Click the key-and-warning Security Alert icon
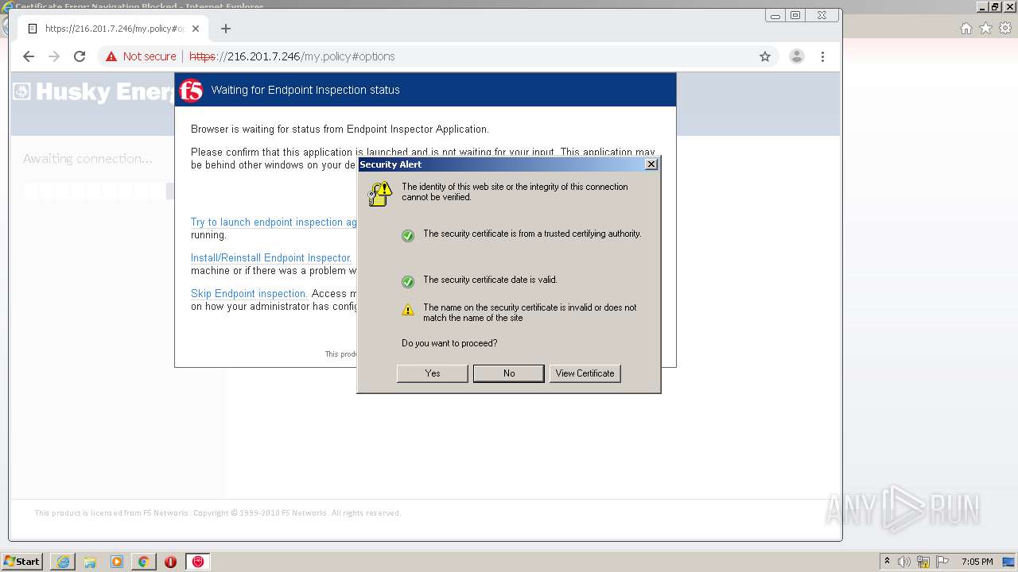This screenshot has width=1018, height=572. [380, 193]
